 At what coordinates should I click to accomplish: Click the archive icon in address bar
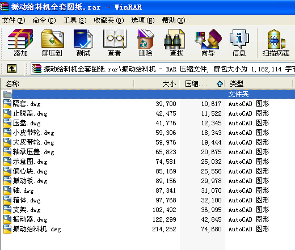coord(36,69)
